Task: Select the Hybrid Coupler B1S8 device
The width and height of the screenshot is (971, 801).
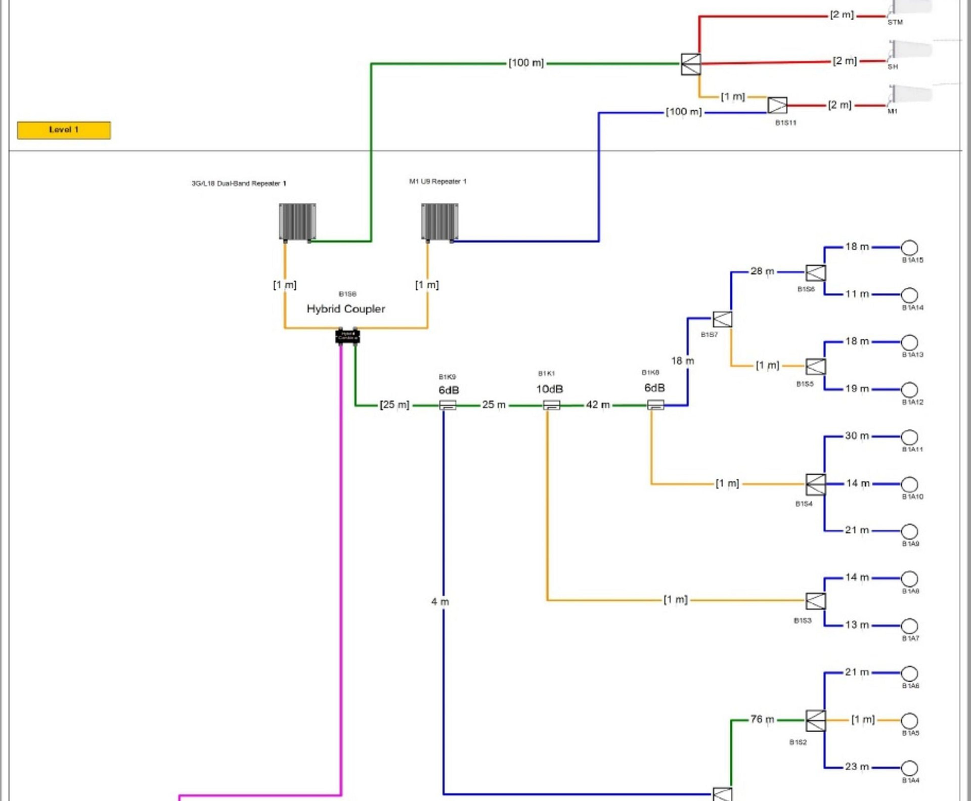Action: pyautogui.click(x=347, y=336)
